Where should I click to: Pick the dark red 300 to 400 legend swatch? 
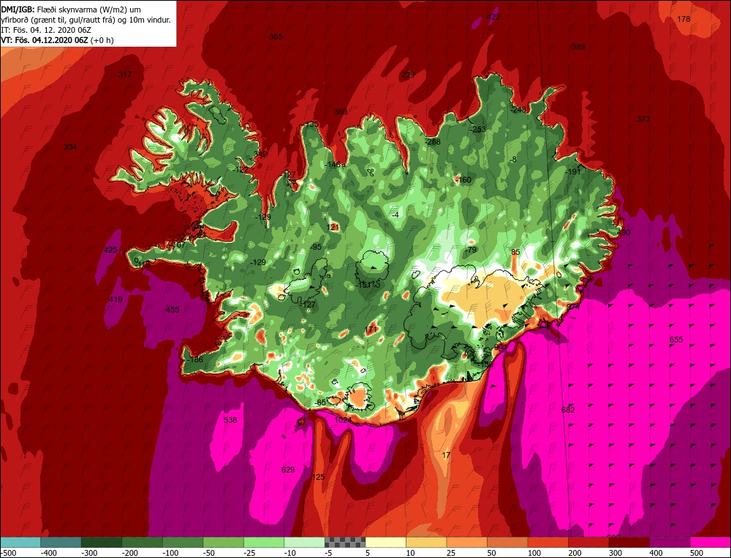click(x=629, y=542)
